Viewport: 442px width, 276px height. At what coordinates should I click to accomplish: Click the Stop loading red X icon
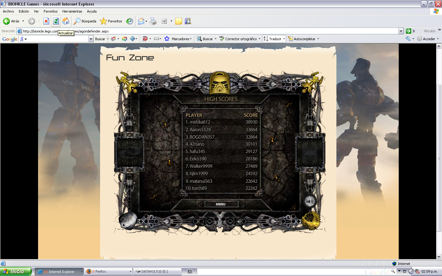(46, 21)
